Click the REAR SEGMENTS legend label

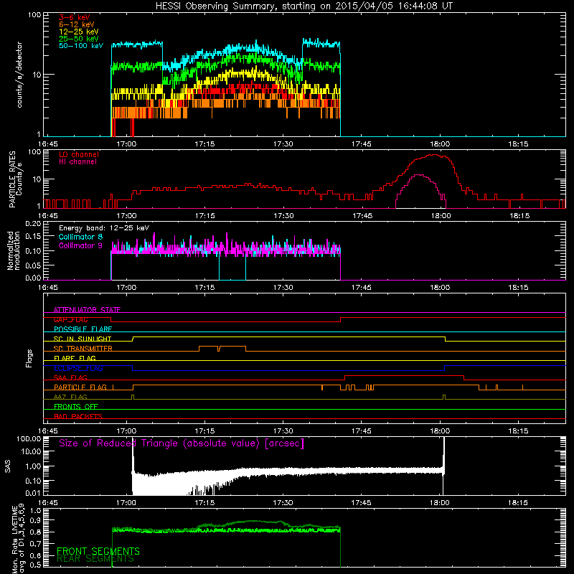click(95, 559)
